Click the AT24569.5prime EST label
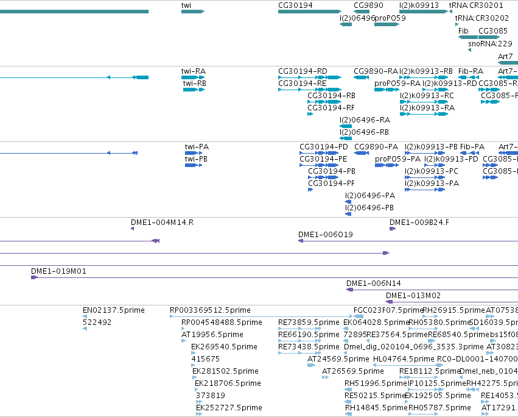This screenshot has height=417, width=518. (x=338, y=359)
